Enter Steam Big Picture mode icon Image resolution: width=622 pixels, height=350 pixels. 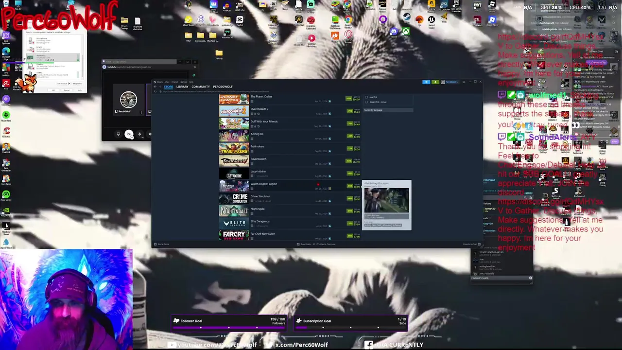pyautogui.click(x=464, y=82)
